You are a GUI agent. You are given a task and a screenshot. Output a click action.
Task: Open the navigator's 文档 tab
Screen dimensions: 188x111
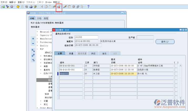[39, 18]
